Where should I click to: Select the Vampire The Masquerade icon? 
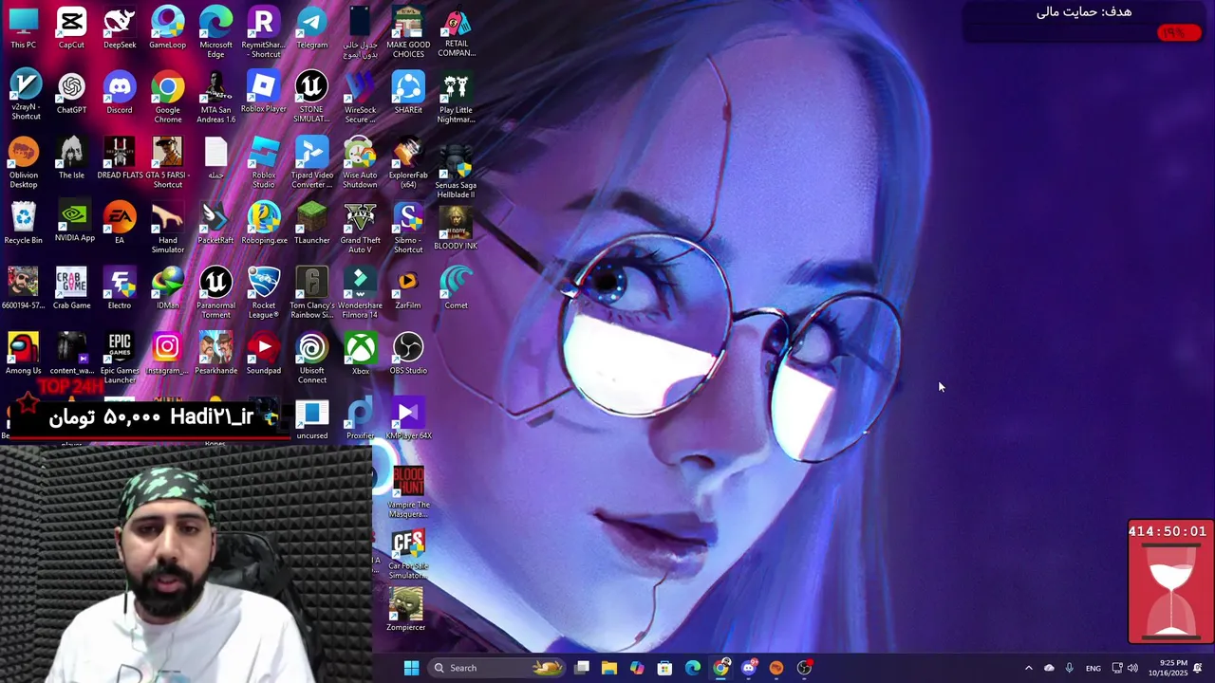(408, 492)
